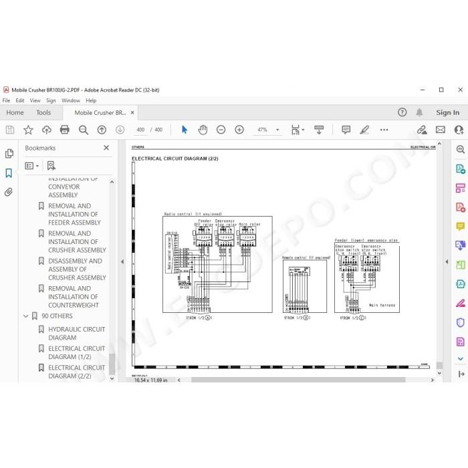This screenshot has width=468, height=468.
Task: Zoom in with the plus button
Action: point(239,130)
